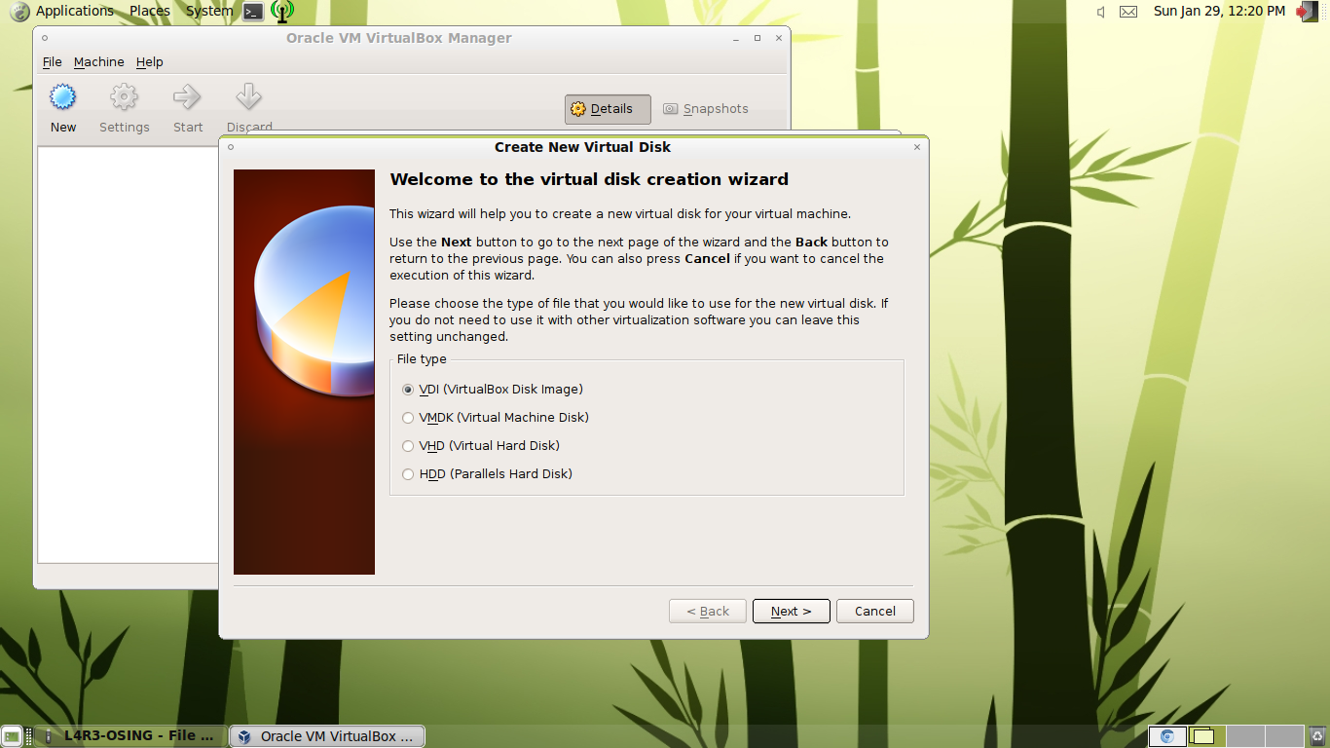The width and height of the screenshot is (1330, 748).
Task: Click the Start arrow toolbar icon
Action: point(187,97)
